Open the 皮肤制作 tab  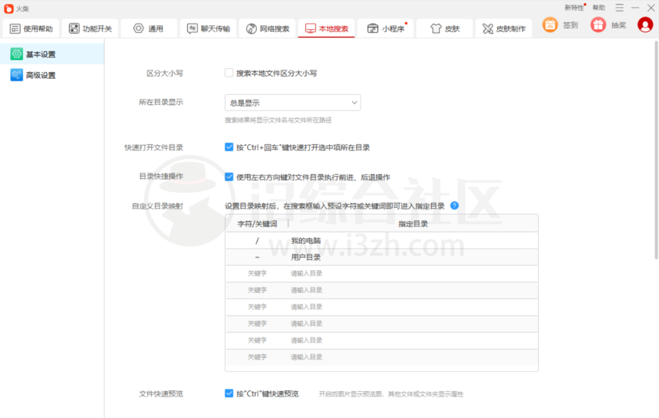[504, 29]
